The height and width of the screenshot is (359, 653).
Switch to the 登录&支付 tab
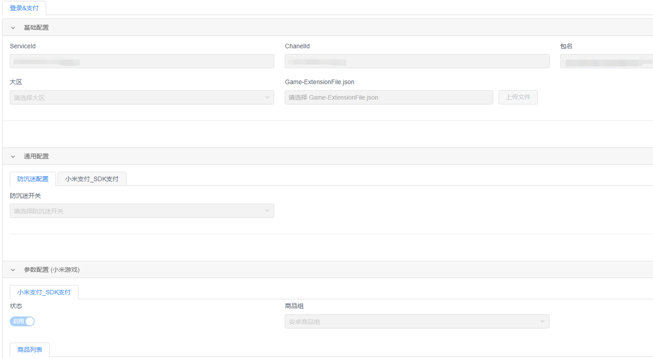tap(24, 8)
